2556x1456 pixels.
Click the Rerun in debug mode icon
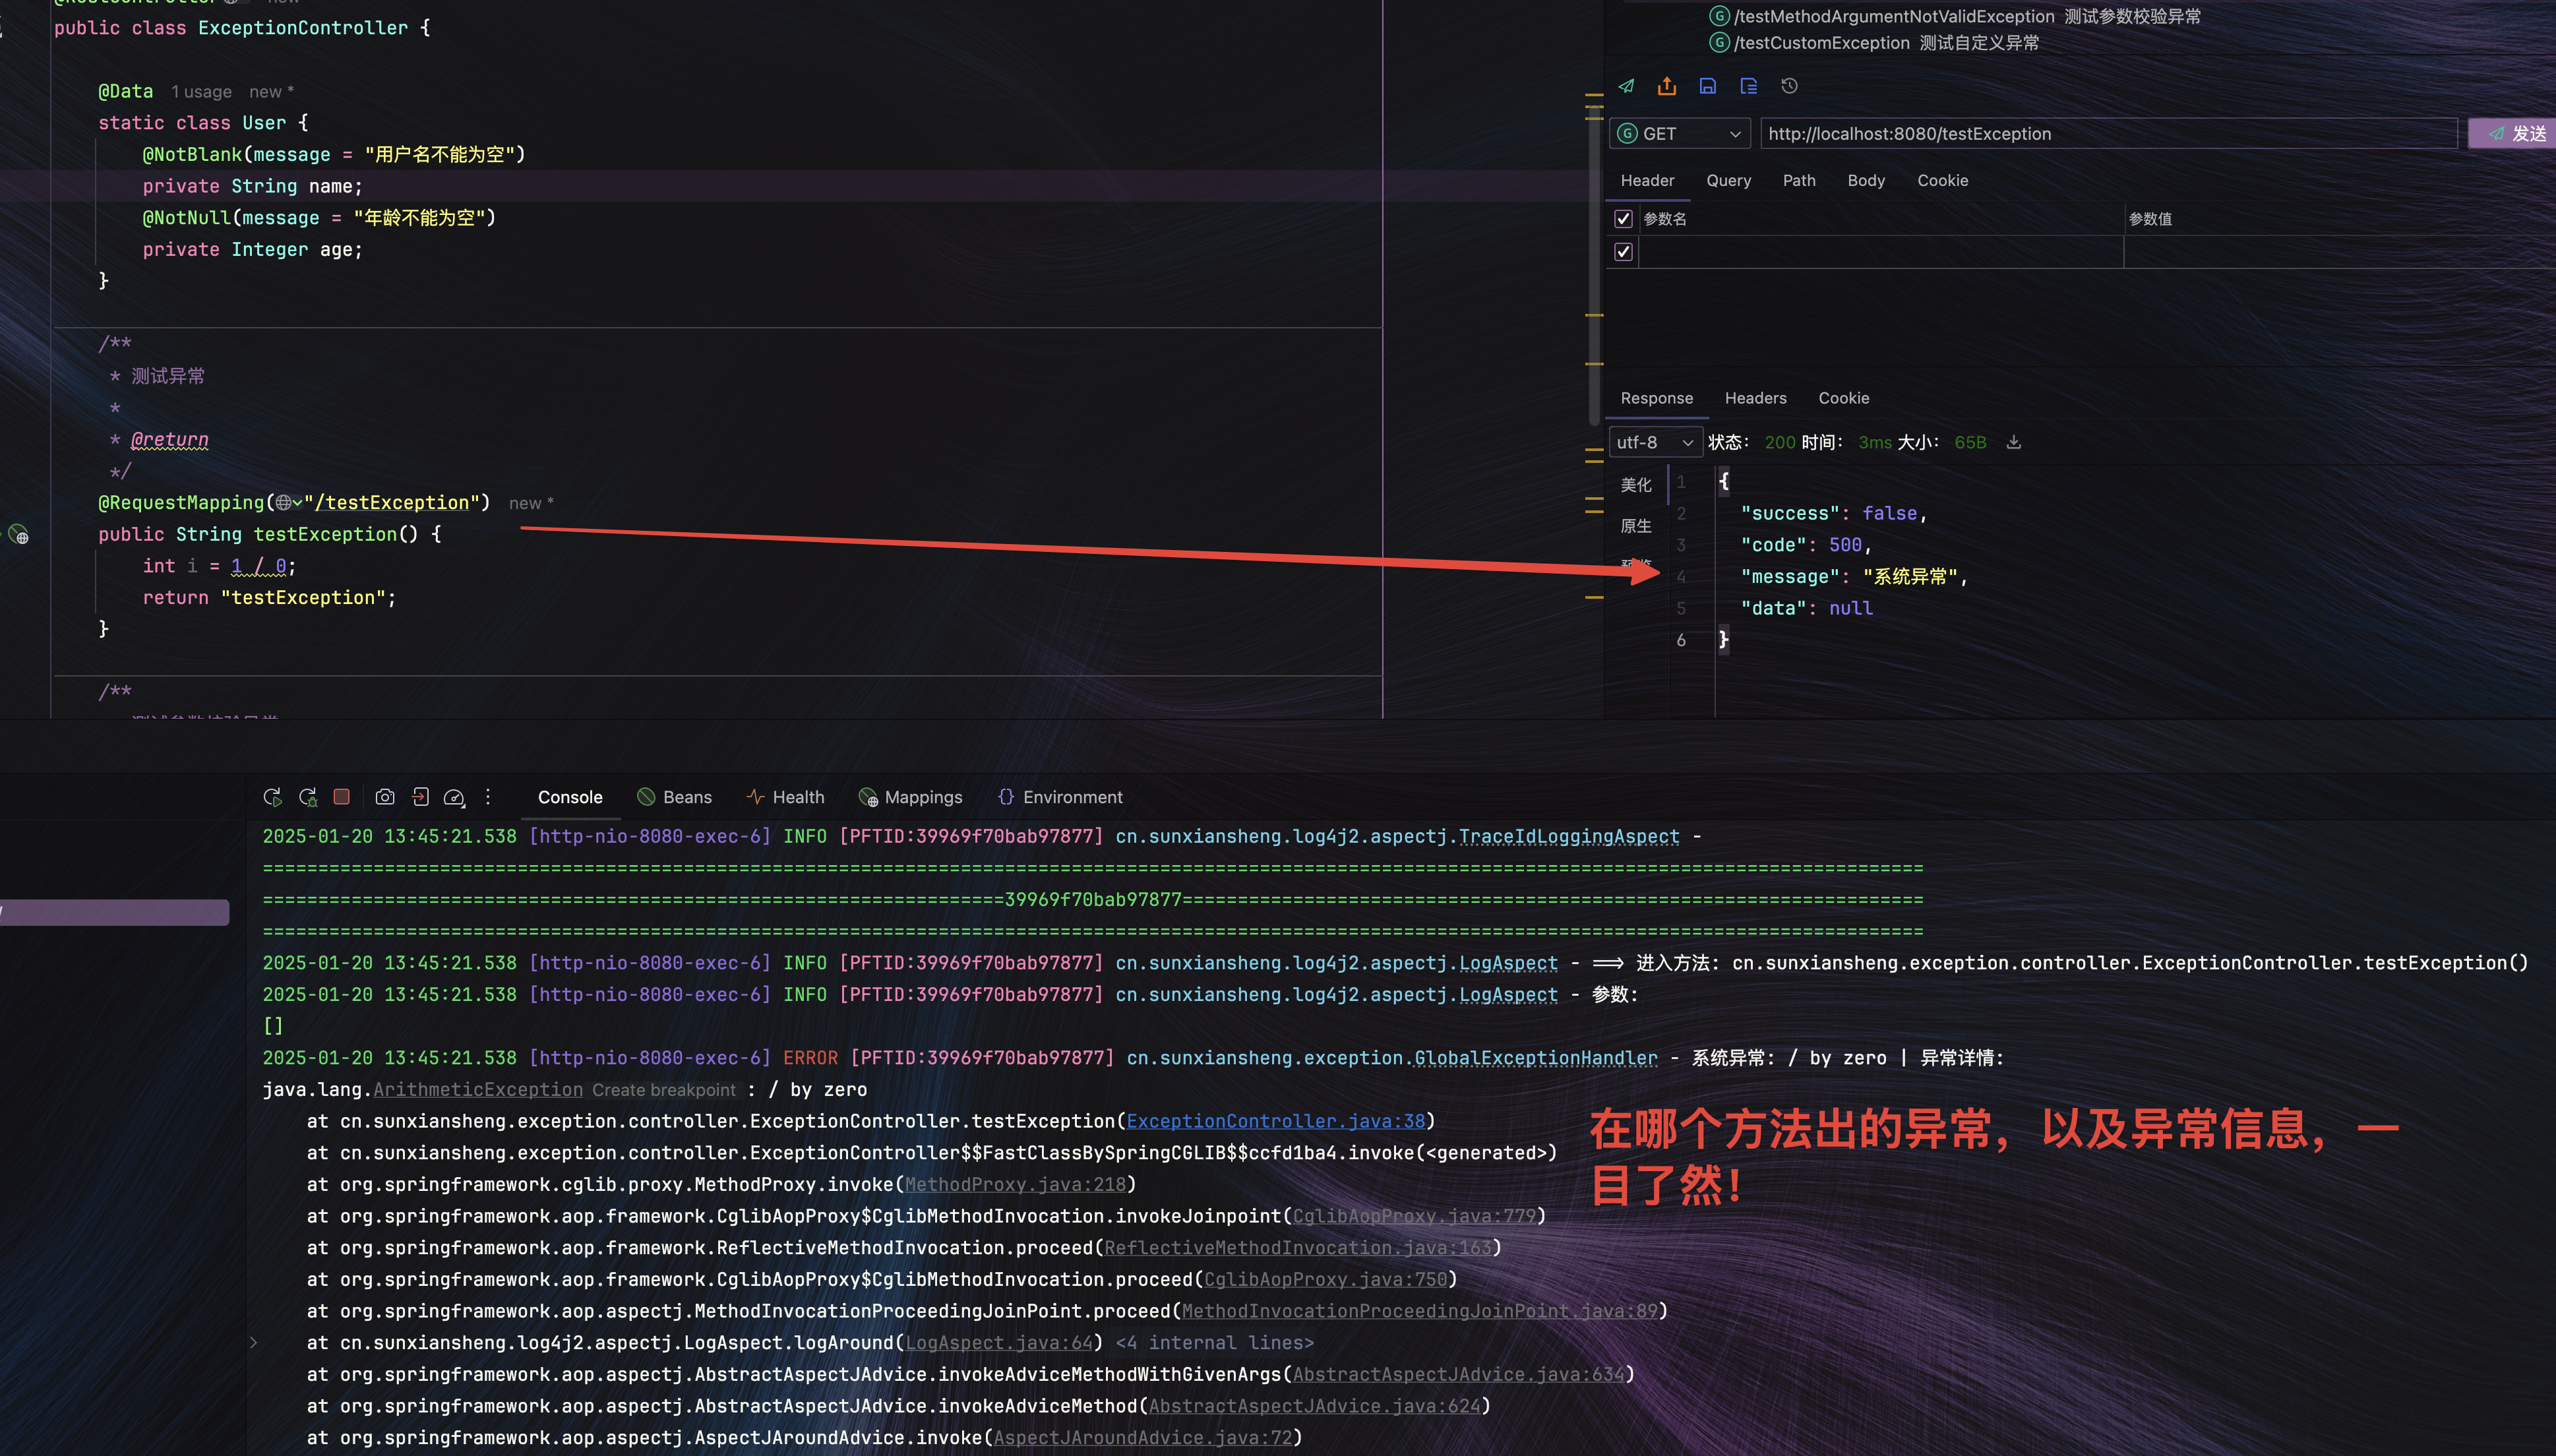click(308, 797)
